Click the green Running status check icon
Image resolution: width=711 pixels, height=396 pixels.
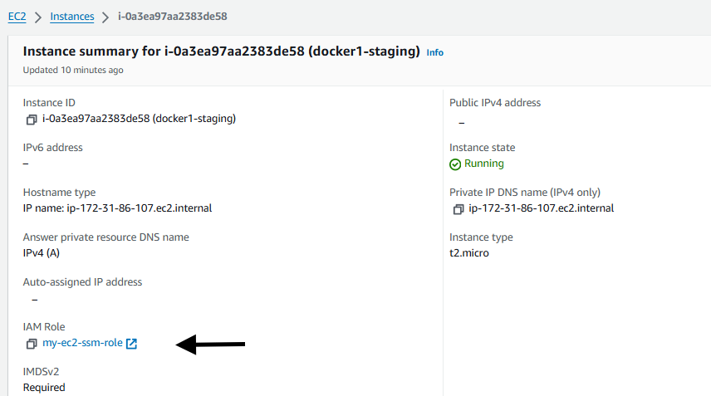click(x=455, y=164)
